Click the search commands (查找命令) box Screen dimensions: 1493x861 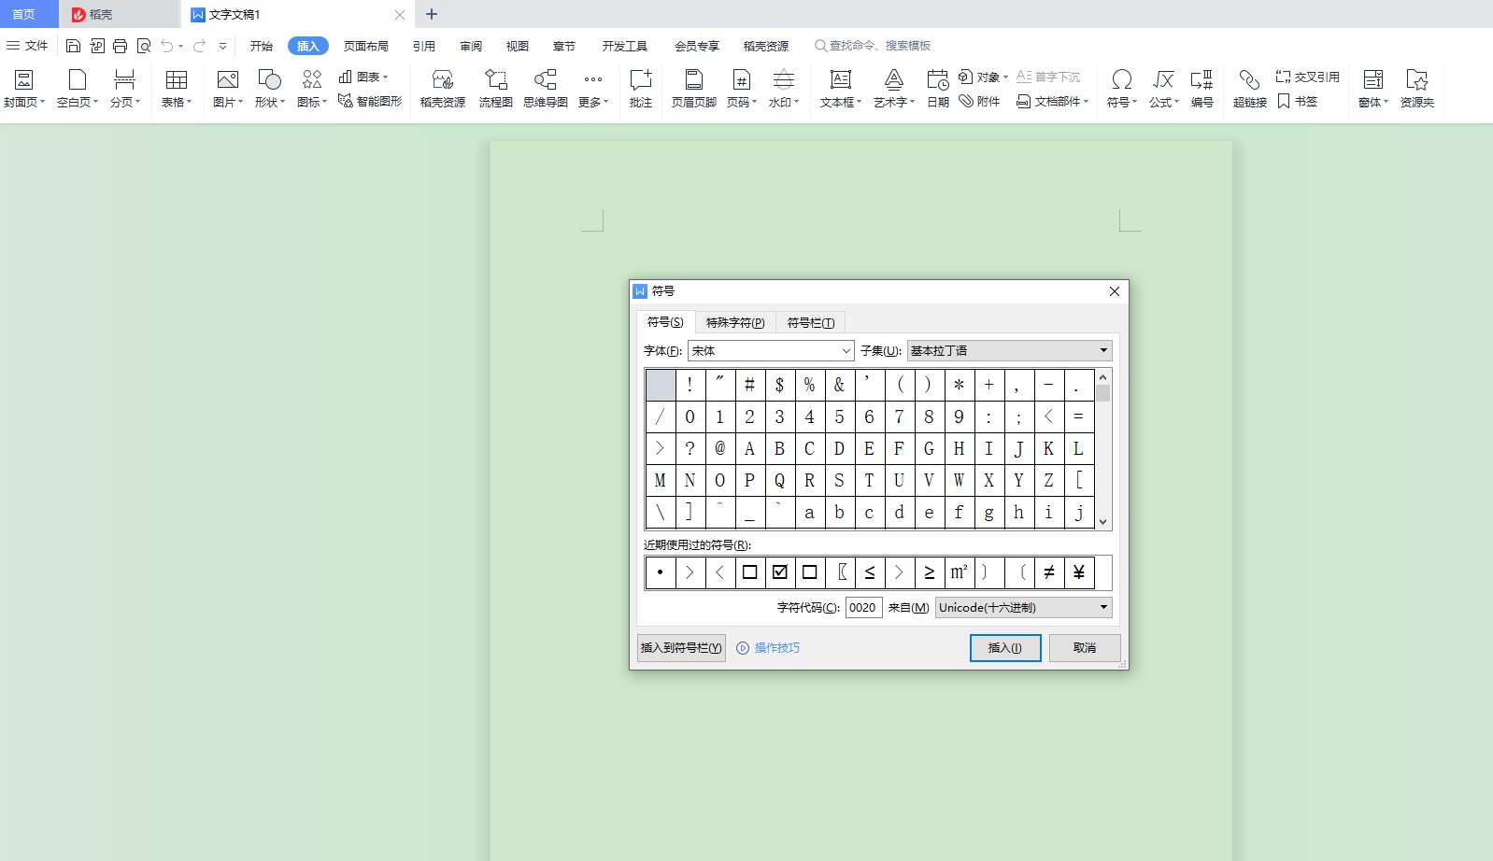[x=873, y=46]
